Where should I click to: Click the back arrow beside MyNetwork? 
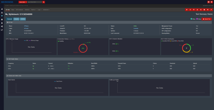pyautogui.click(x=6, y=14)
